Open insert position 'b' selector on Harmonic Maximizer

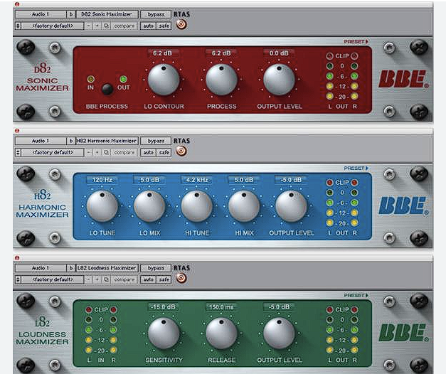(71, 141)
